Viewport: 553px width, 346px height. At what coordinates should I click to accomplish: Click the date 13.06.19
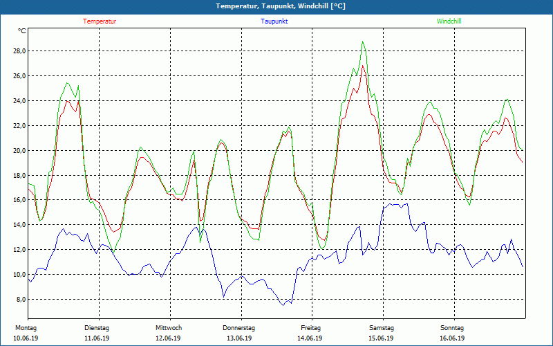point(239,338)
